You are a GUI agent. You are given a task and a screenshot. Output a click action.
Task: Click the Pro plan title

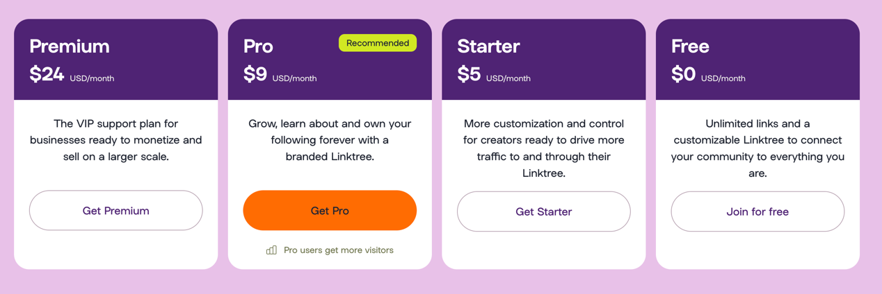click(x=258, y=46)
